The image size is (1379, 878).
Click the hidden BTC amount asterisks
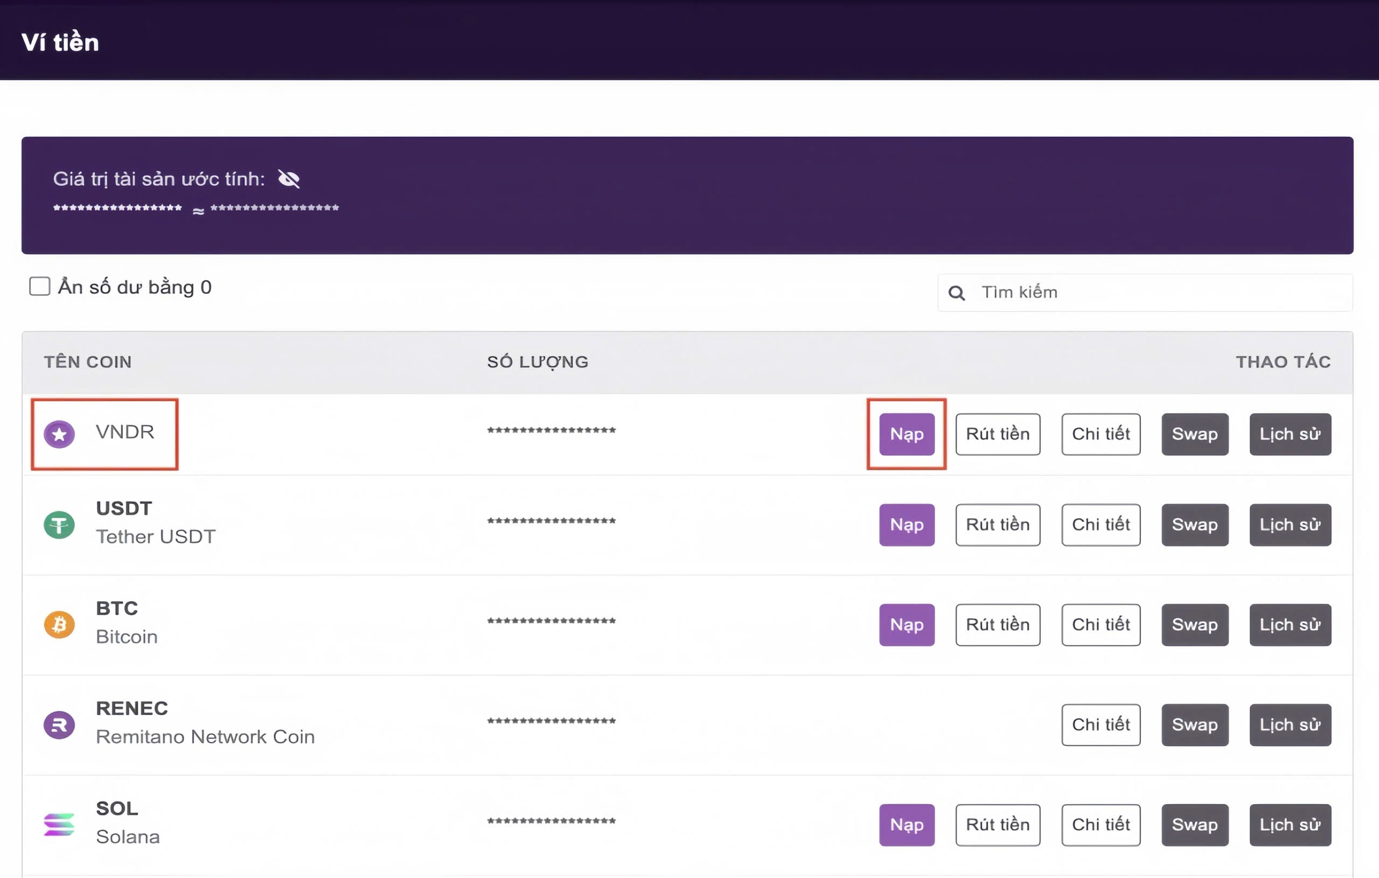552,621
